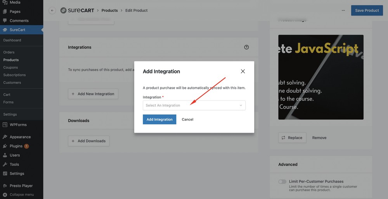The height and width of the screenshot is (199, 388).
Task: Click the plus icon on Add Downloads
Action: tap(73, 141)
